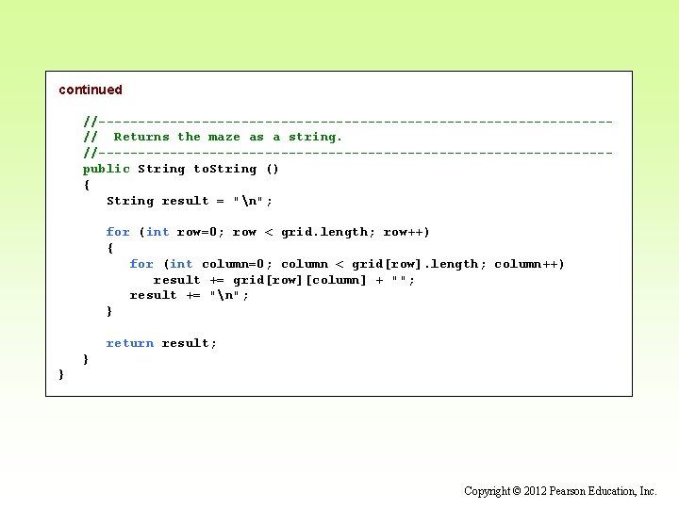Click the 'public String toString ()' line
The image size is (679, 509).
pos(180,170)
